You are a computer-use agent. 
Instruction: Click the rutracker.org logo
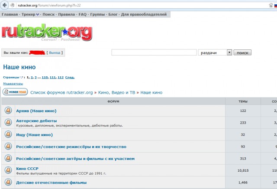(x=47, y=32)
